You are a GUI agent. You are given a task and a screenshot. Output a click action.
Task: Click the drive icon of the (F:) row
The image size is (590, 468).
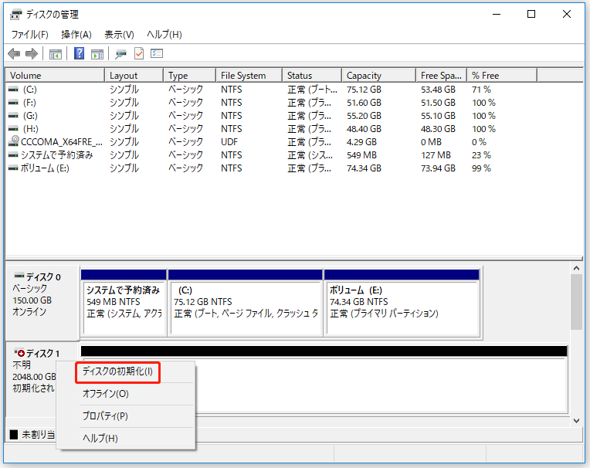(13, 103)
